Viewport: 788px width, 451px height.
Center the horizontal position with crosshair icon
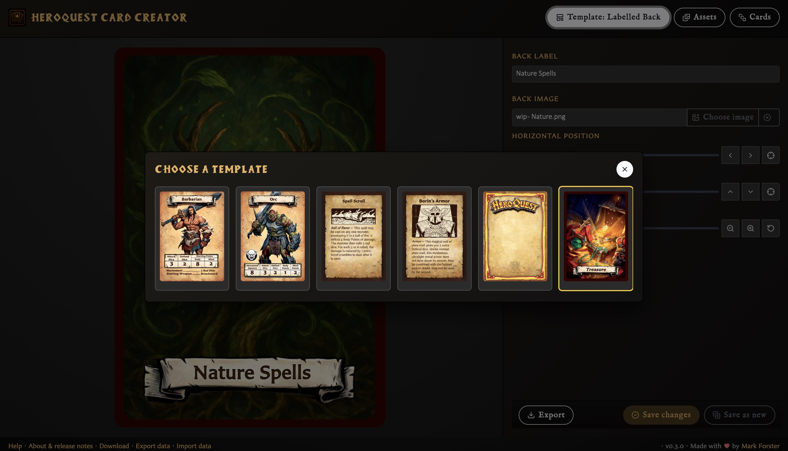click(x=771, y=155)
